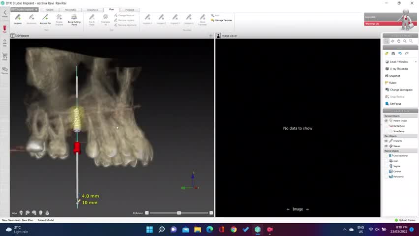Click the Anchor Pin tool

[x=45, y=19]
